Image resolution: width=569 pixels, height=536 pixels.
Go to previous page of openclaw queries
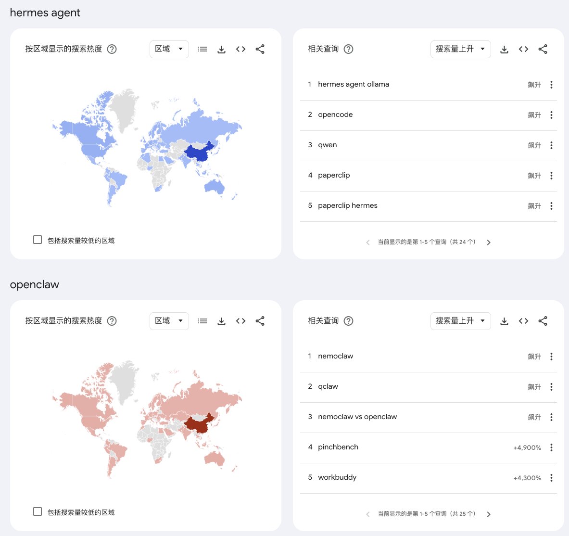[368, 514]
